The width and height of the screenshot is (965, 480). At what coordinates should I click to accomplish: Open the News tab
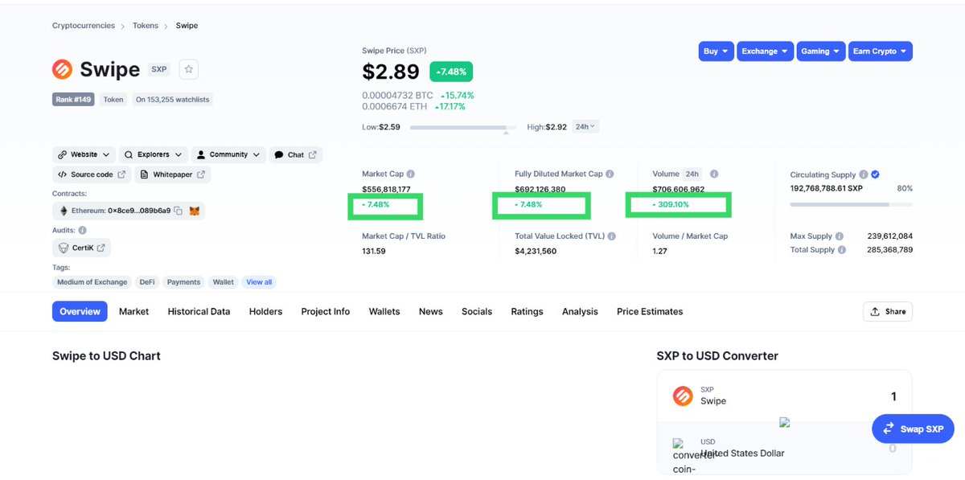click(430, 312)
